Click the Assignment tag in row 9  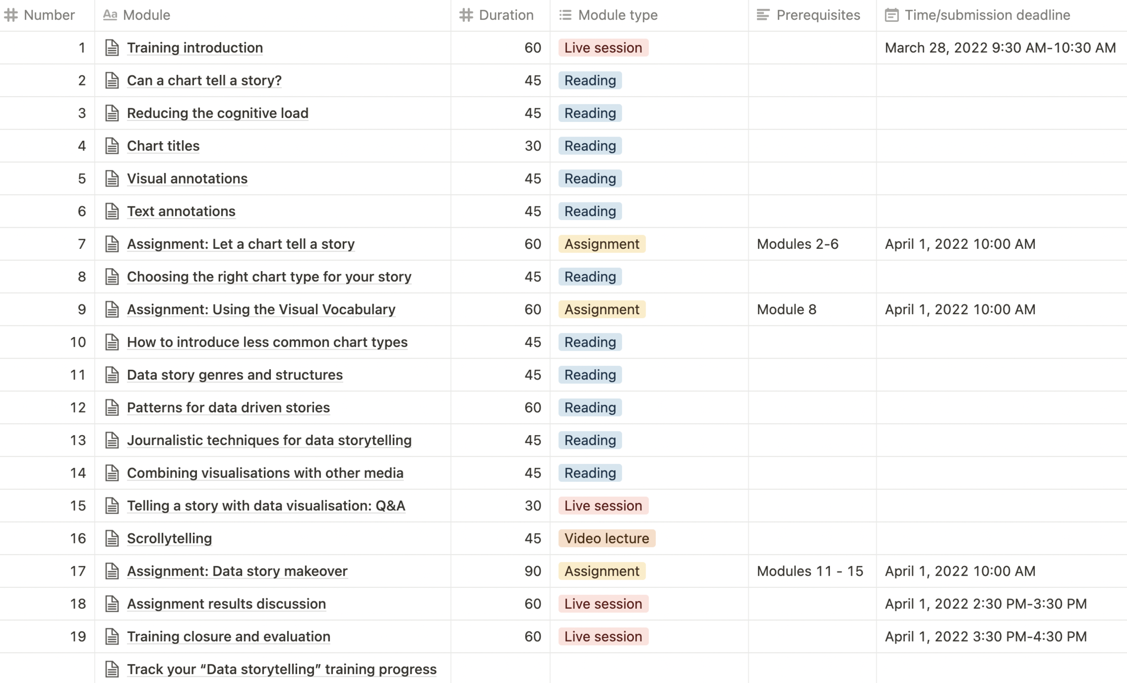[601, 309]
